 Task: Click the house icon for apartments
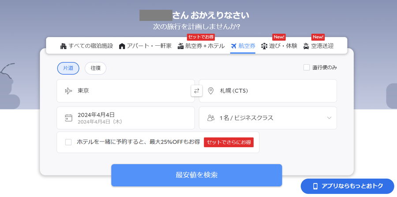[x=122, y=46]
